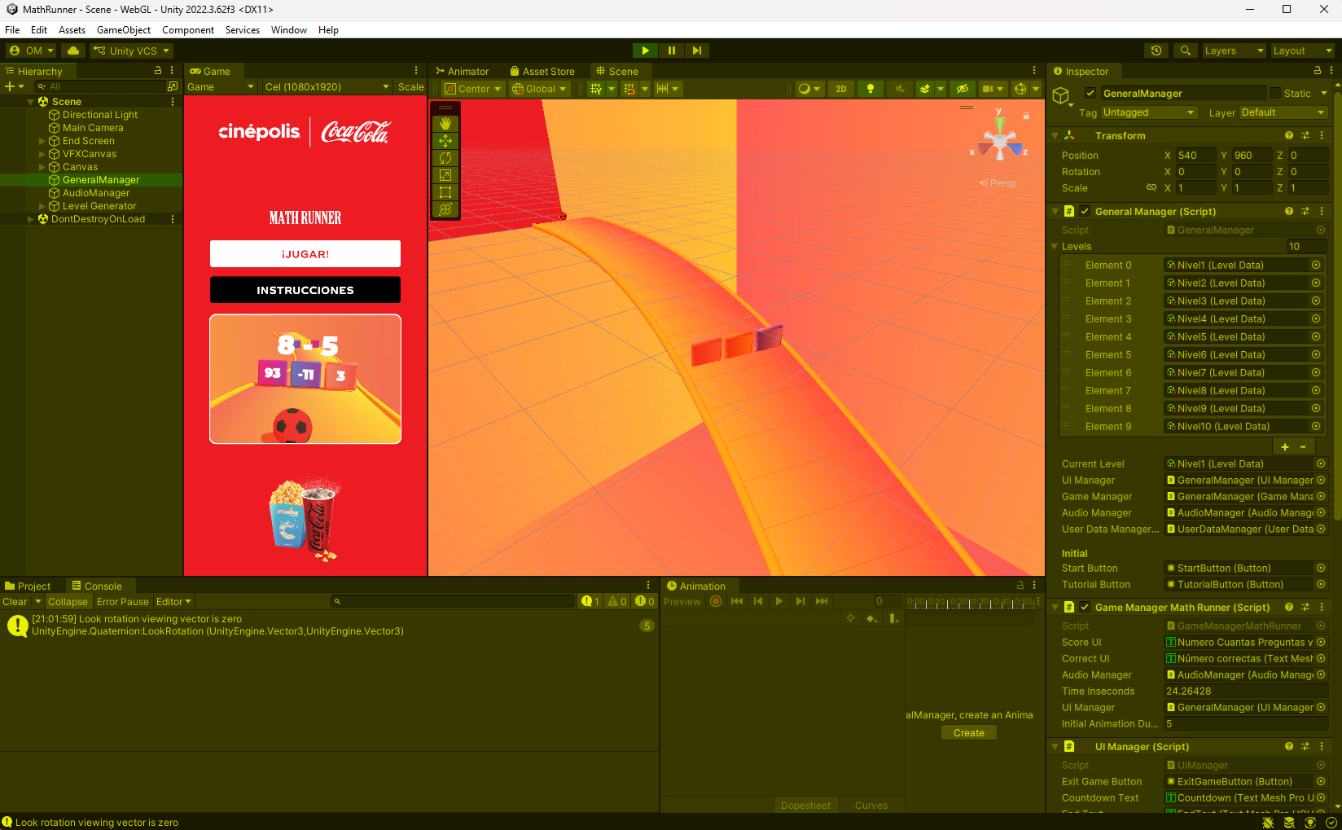Viewport: 1342px width, 830px height.
Task: Open Game view resolution Cel dropdown
Action: 327,87
